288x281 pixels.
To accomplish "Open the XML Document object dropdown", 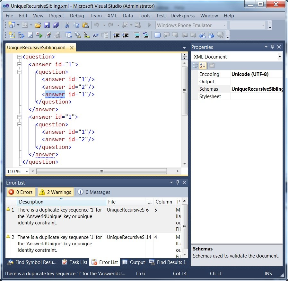I will [x=280, y=57].
